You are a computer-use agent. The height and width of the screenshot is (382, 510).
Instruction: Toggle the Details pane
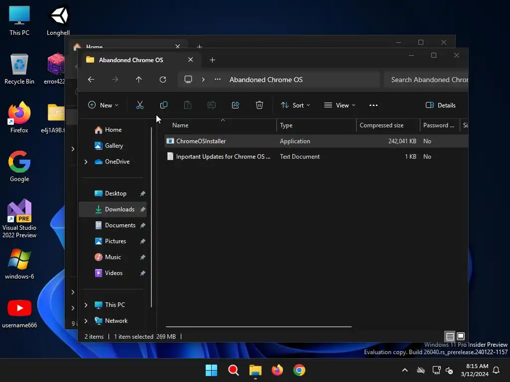tap(440, 105)
